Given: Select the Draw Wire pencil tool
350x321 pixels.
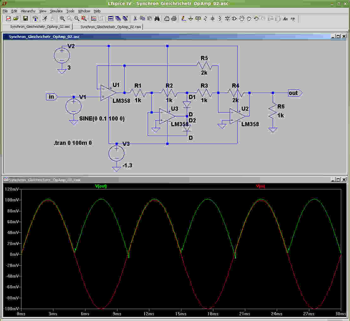Looking at the screenshot, I should pyautogui.click(x=183, y=19).
